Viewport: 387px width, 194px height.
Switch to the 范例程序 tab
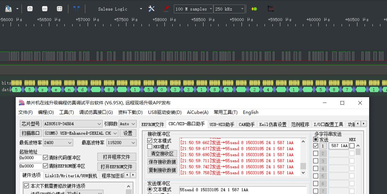click(300, 124)
